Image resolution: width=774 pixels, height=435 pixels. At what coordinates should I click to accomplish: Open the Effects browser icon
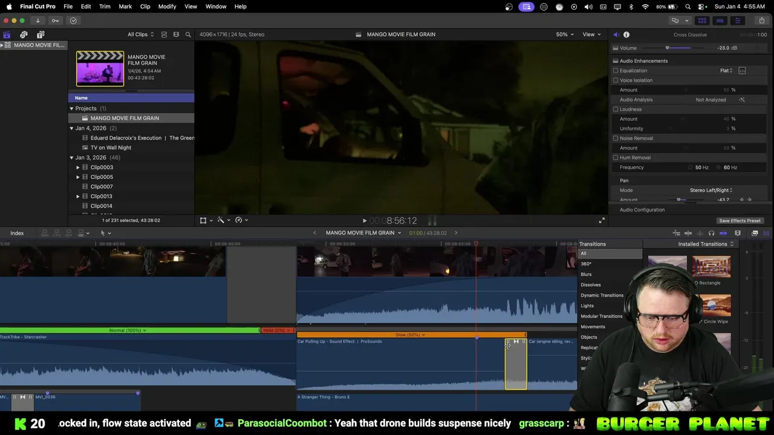755,233
